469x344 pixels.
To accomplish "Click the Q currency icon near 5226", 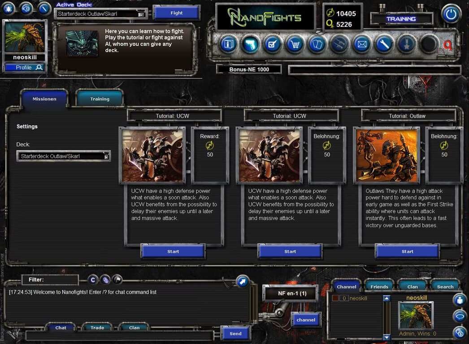I will pyautogui.click(x=330, y=24).
